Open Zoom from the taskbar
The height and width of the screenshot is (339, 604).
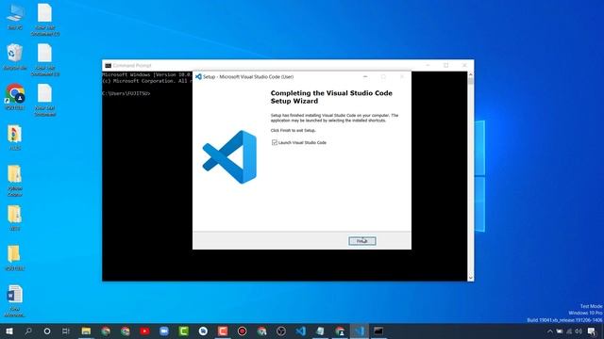pyautogui.click(x=164, y=331)
